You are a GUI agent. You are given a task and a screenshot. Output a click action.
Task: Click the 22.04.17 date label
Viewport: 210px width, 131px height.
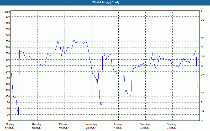coord(145,128)
